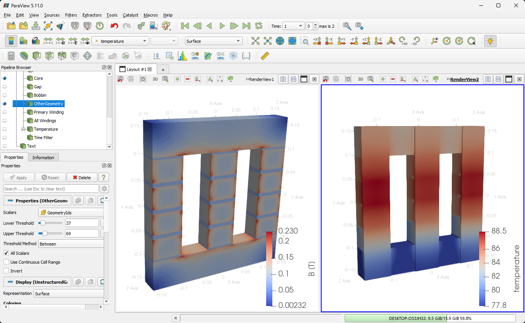Click the Undo red arrow icon
Screen dimensions: 525x323
tap(114, 26)
